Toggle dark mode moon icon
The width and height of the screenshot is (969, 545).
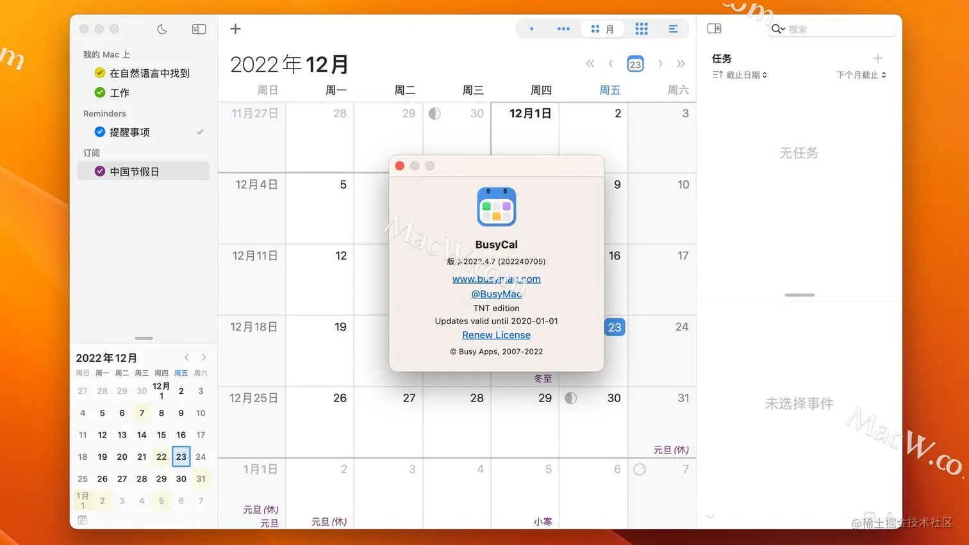[162, 29]
